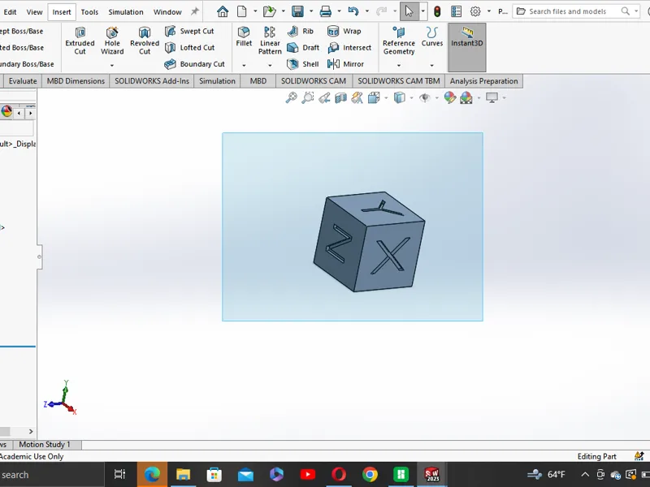Click the Zoom to Fit icon
The height and width of the screenshot is (487, 650).
point(291,97)
